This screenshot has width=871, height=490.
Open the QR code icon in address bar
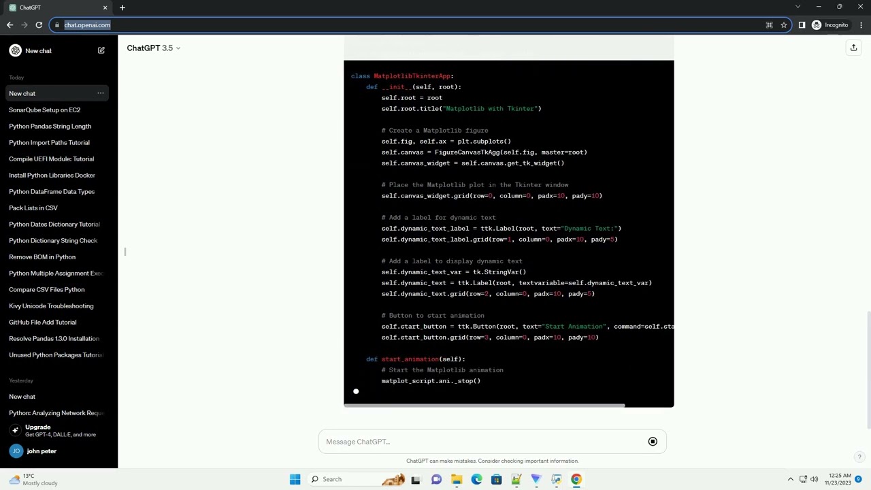(769, 25)
